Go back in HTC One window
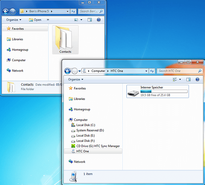This screenshot has height=185, width=205. pos(67,71)
